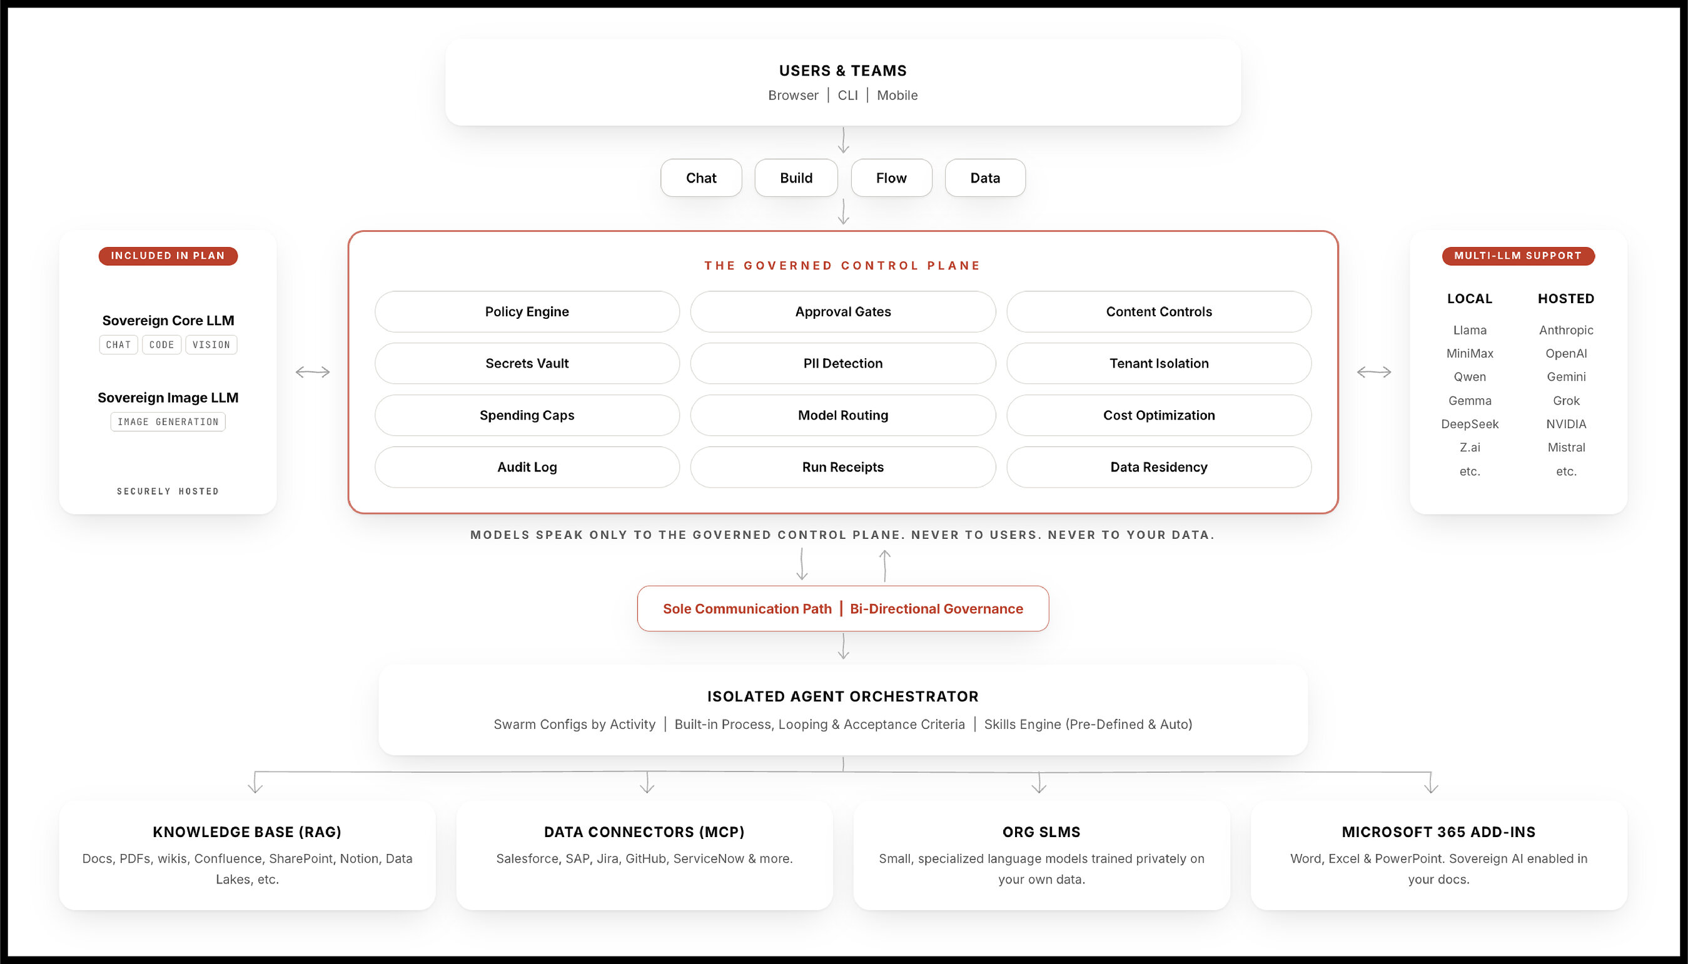Click the ISOLATED AGENT ORCHESTRATOR heading
1688x964 pixels.
tap(843, 696)
